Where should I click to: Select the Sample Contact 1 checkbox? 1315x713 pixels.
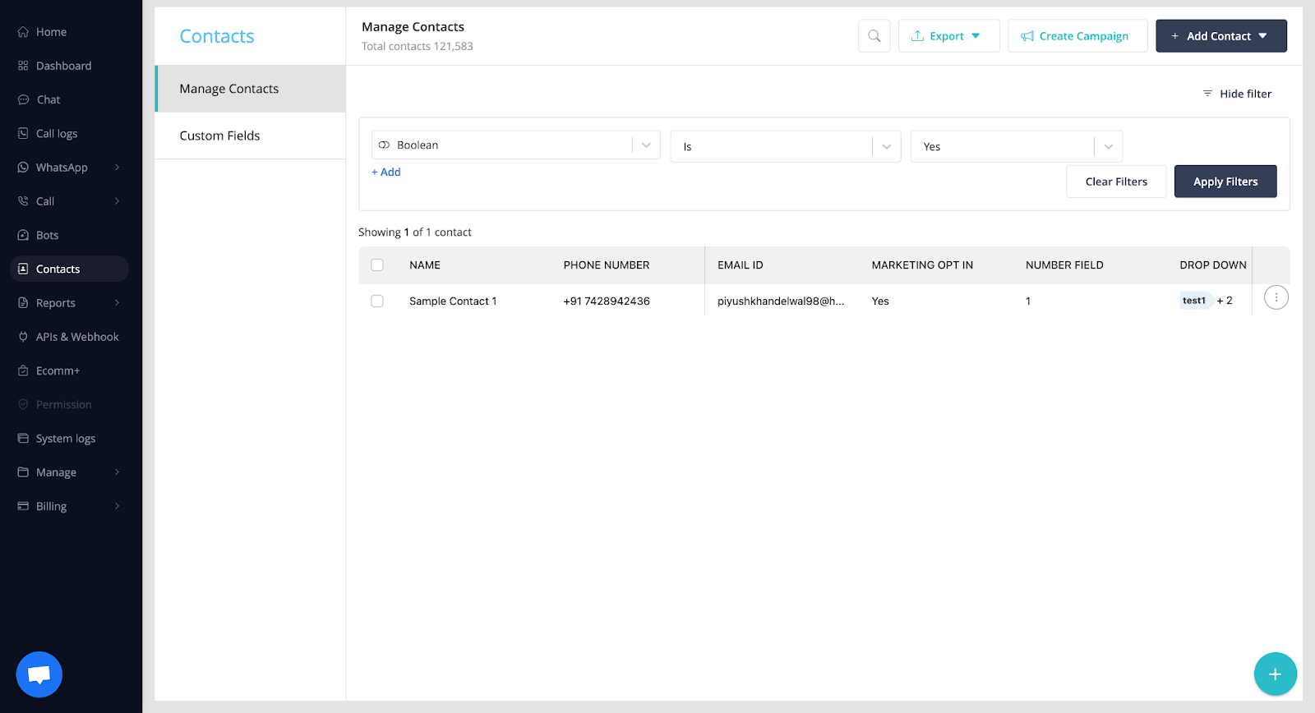pos(377,301)
